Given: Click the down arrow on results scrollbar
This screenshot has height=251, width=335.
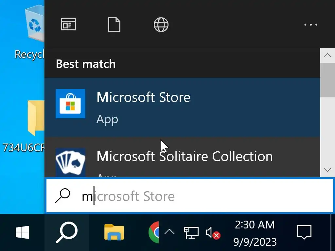Looking at the screenshot, I should click(x=327, y=170).
